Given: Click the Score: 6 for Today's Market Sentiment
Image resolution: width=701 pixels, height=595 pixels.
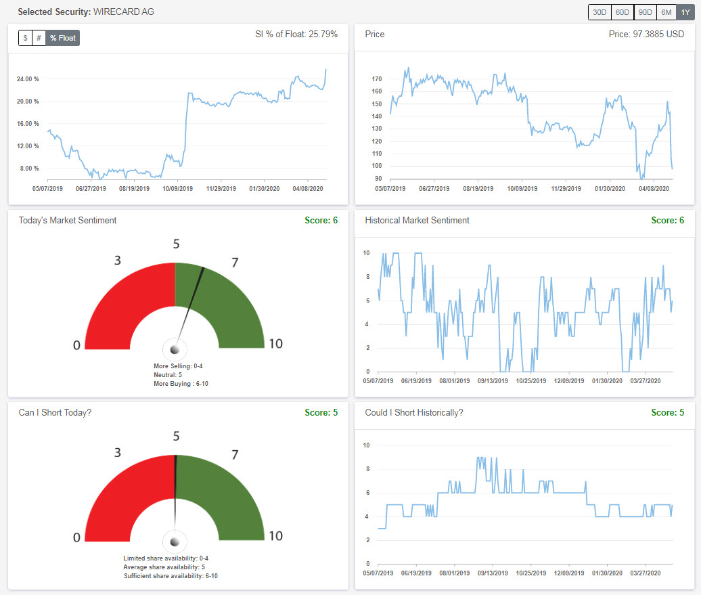Looking at the screenshot, I should (321, 220).
